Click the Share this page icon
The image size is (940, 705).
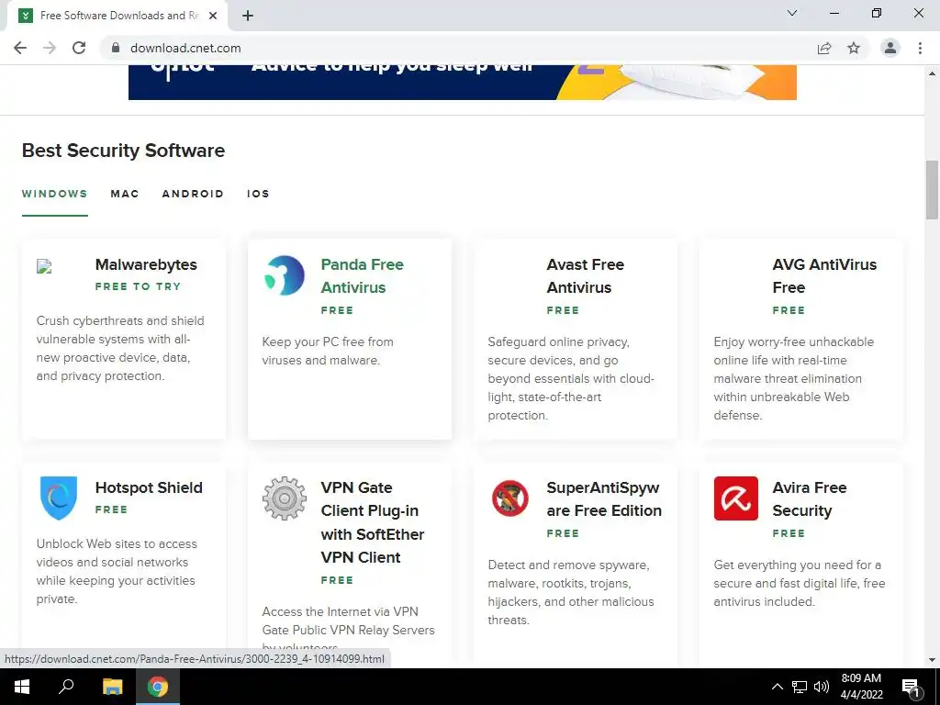pos(824,48)
